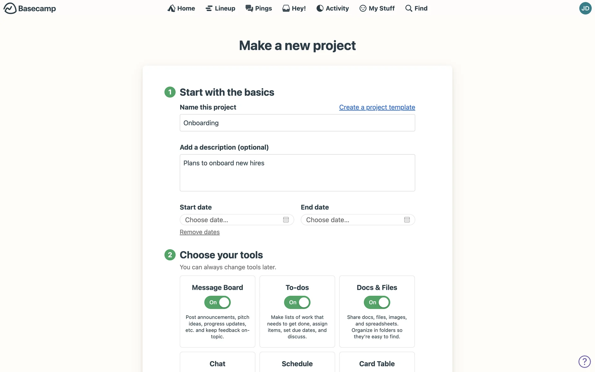Click the End date calendar icon
The height and width of the screenshot is (372, 595).
tap(407, 220)
